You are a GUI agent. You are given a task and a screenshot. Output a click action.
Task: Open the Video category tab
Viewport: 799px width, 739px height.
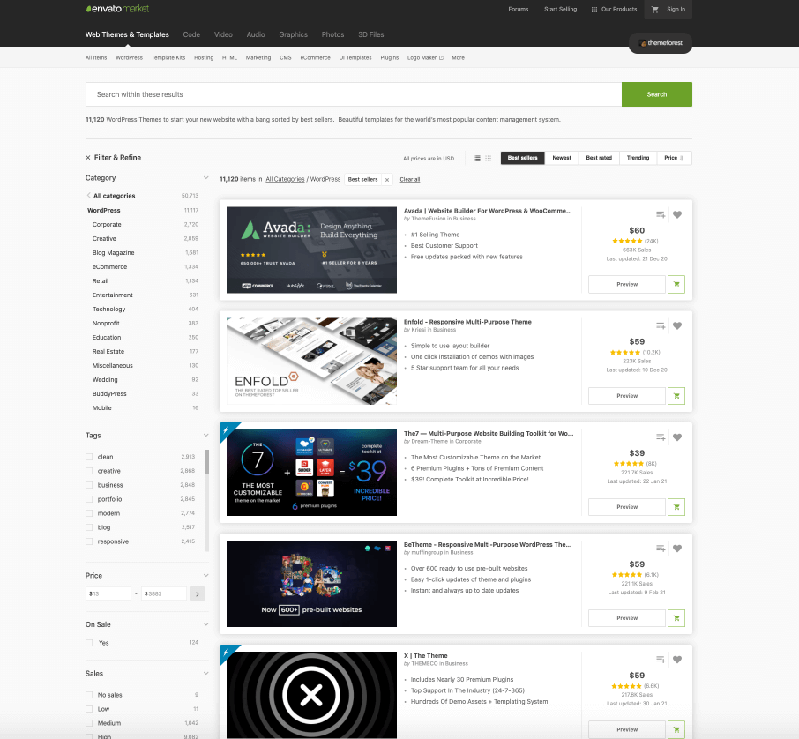pyautogui.click(x=223, y=34)
